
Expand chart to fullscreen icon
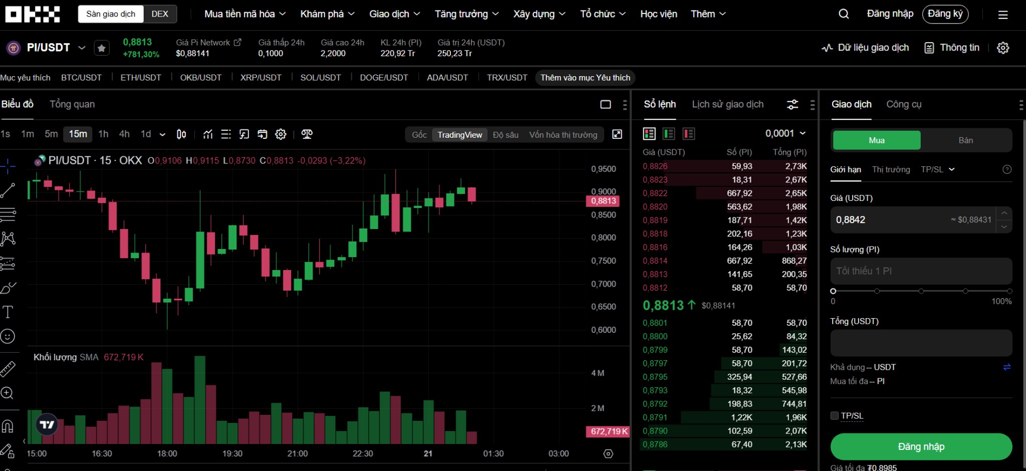point(617,134)
